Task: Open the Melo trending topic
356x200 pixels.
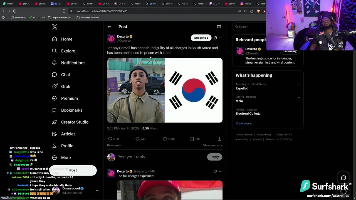Action: pyautogui.click(x=239, y=101)
